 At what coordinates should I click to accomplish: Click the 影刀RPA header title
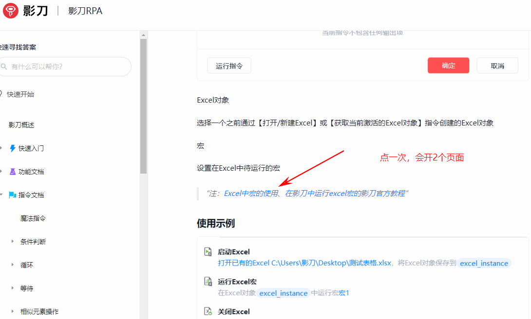85,11
